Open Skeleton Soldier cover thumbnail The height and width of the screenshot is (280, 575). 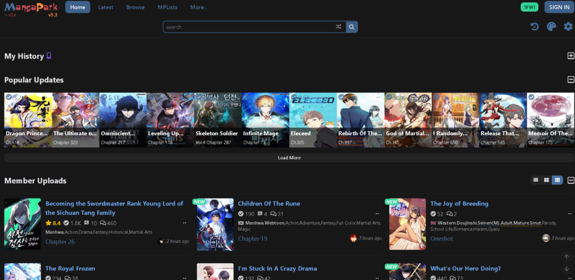point(218,120)
